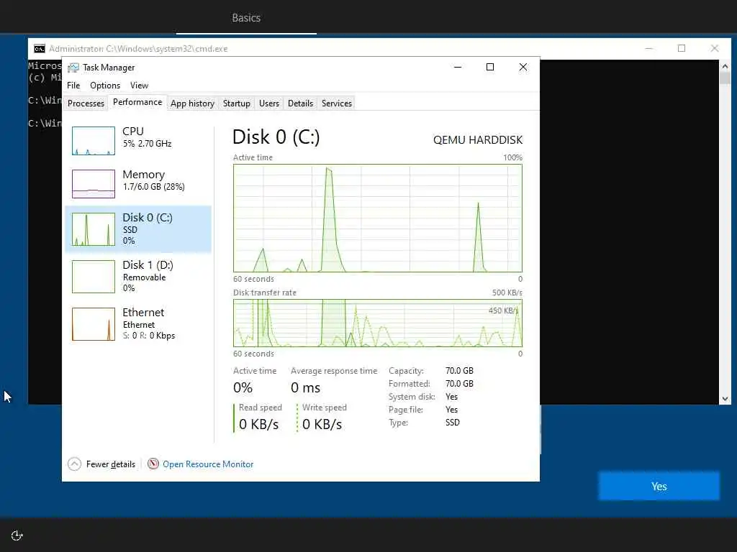737x552 pixels.
Task: Click the Task Manager title bar icon
Action: point(73,68)
